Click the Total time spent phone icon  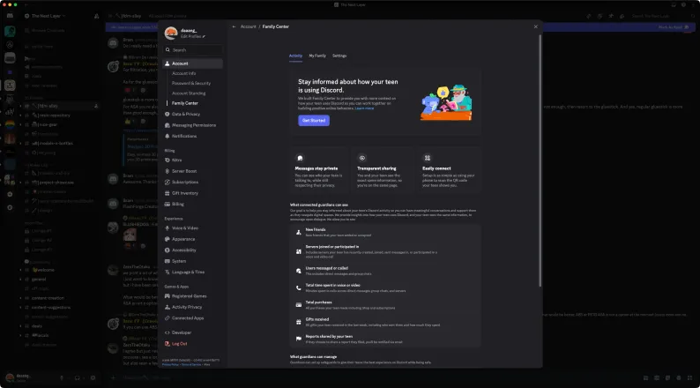click(x=299, y=288)
